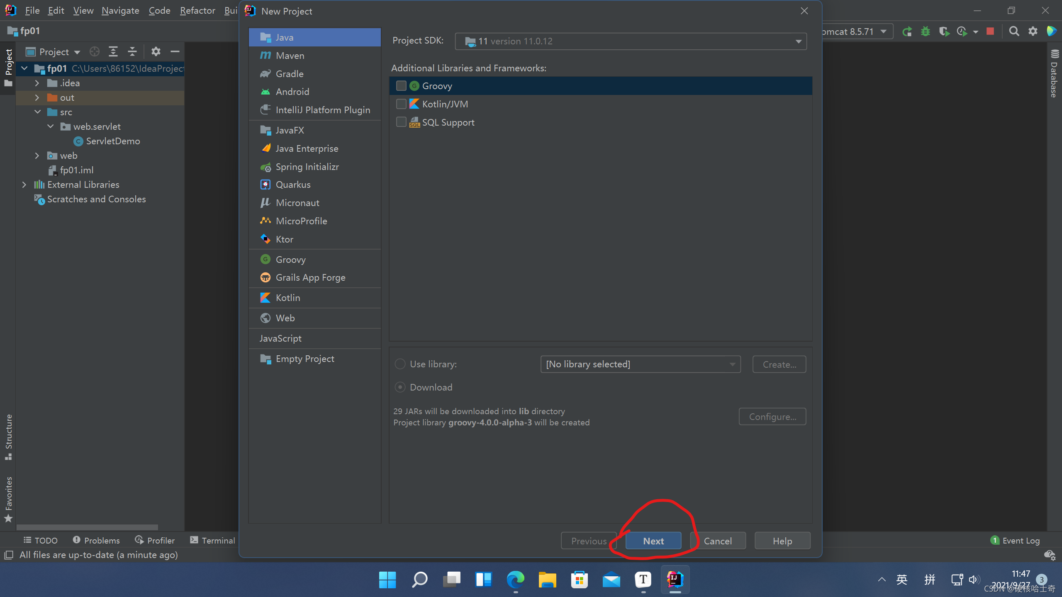Select the Use library radio option
Screen dimensions: 1062x597
(x=400, y=364)
